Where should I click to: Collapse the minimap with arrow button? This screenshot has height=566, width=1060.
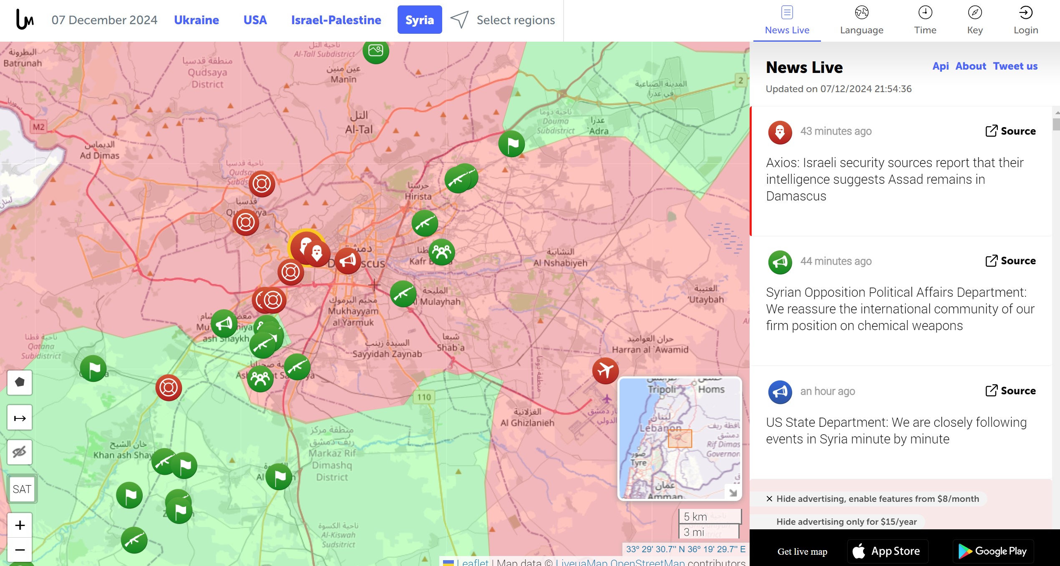coord(733,493)
